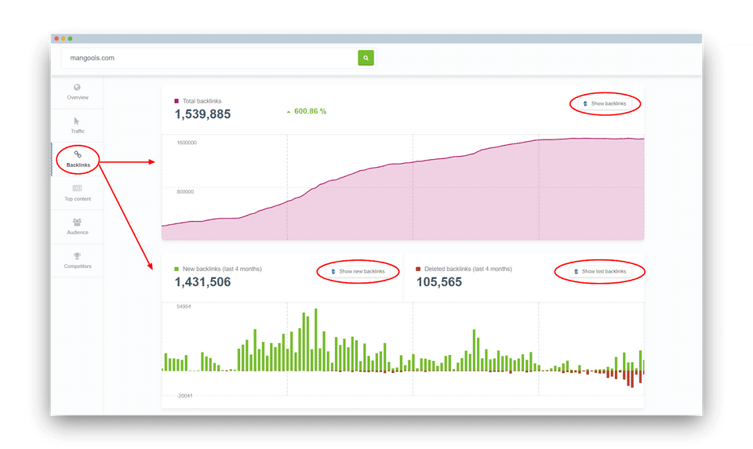Click the Top content icon
The height and width of the screenshot is (449, 753).
pos(77,188)
